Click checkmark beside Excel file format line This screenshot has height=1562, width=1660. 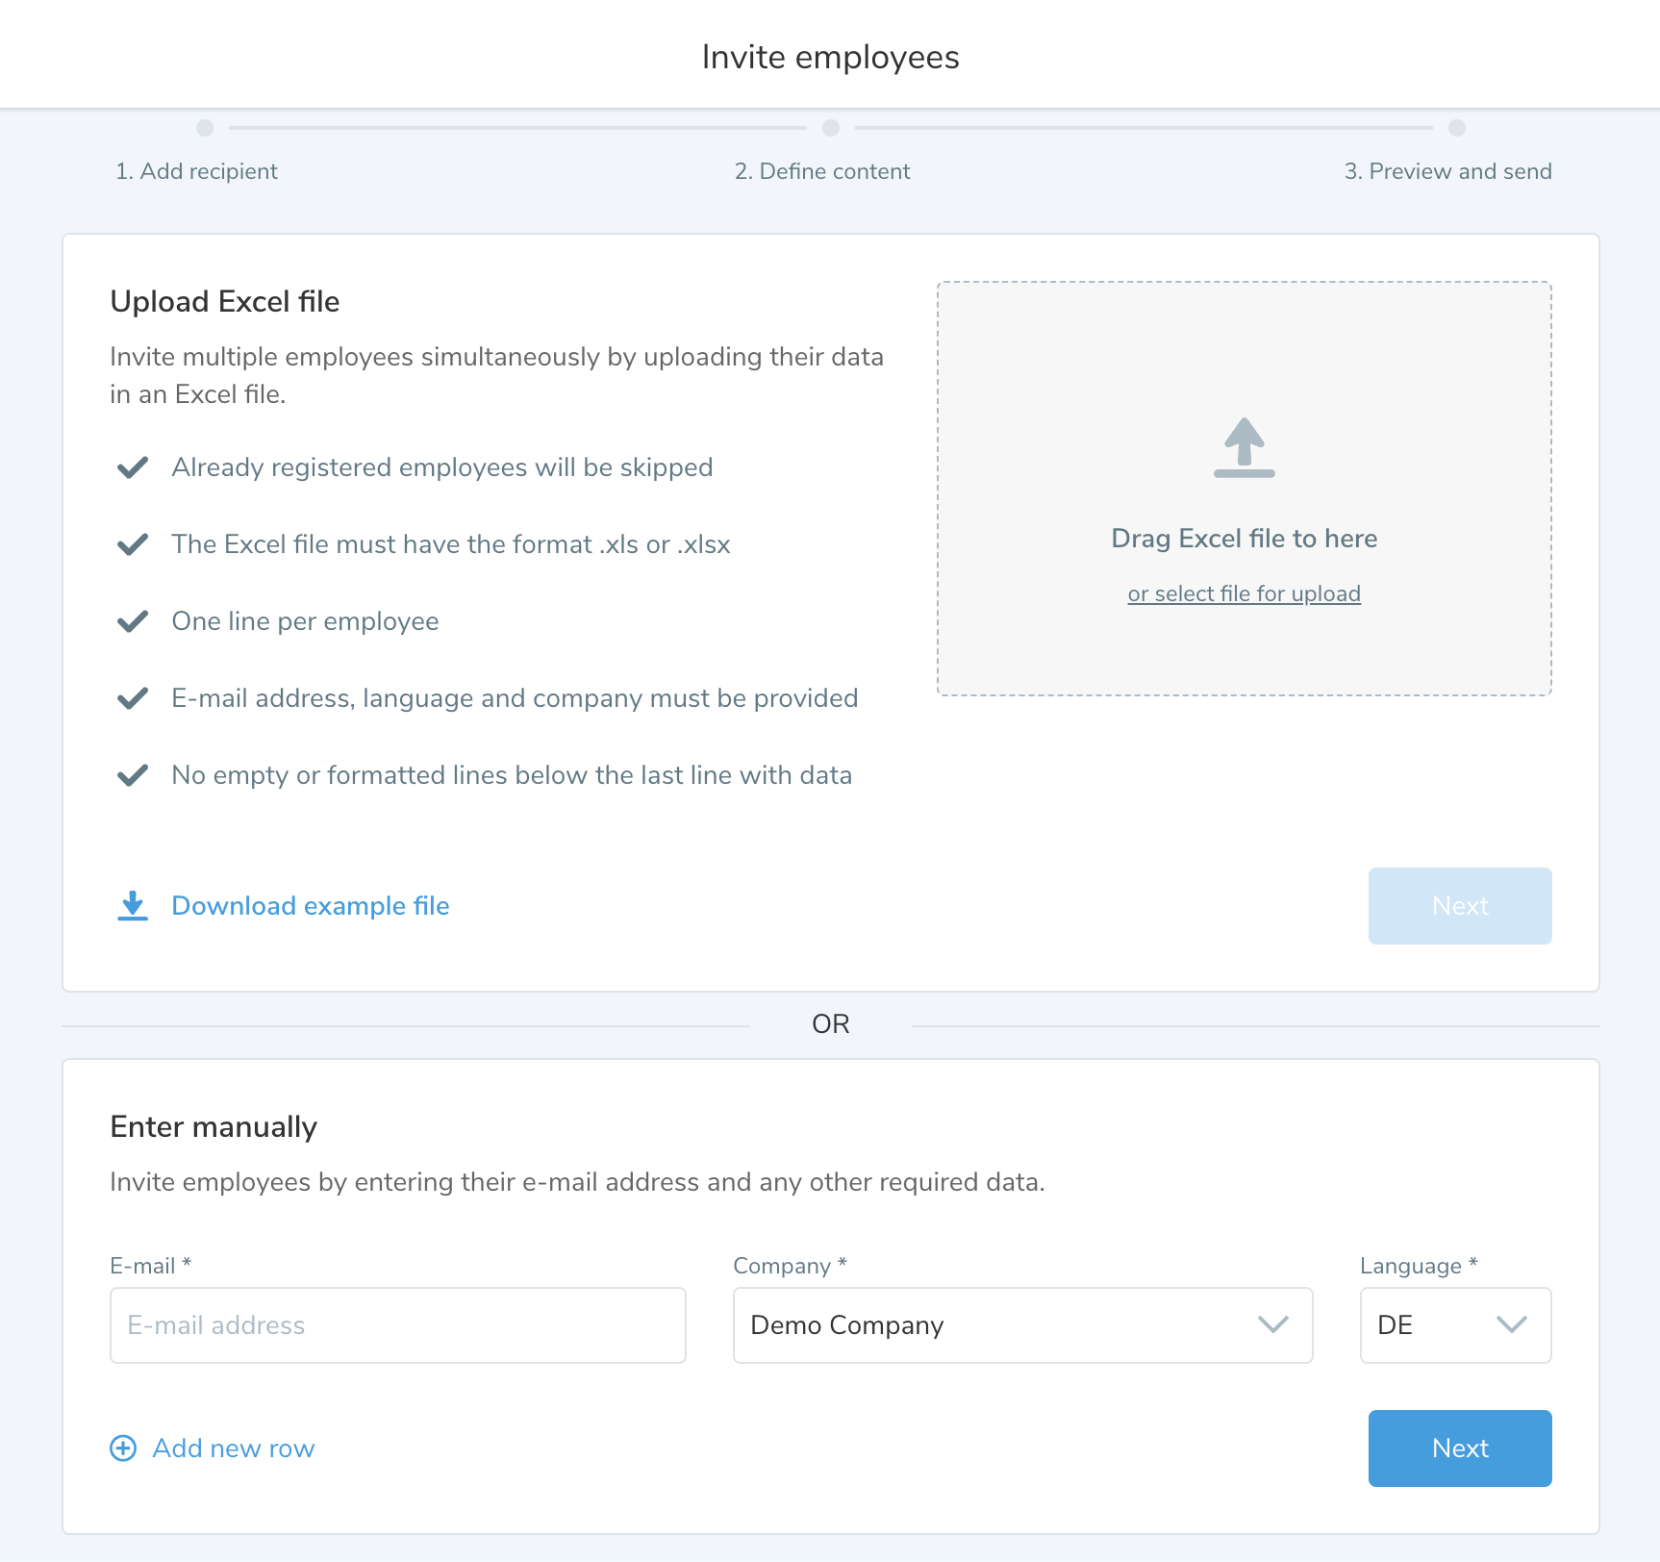coord(133,544)
